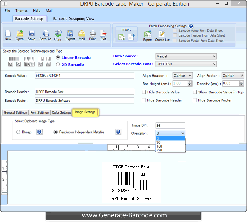Open the Image Settings tab

pos(85,112)
